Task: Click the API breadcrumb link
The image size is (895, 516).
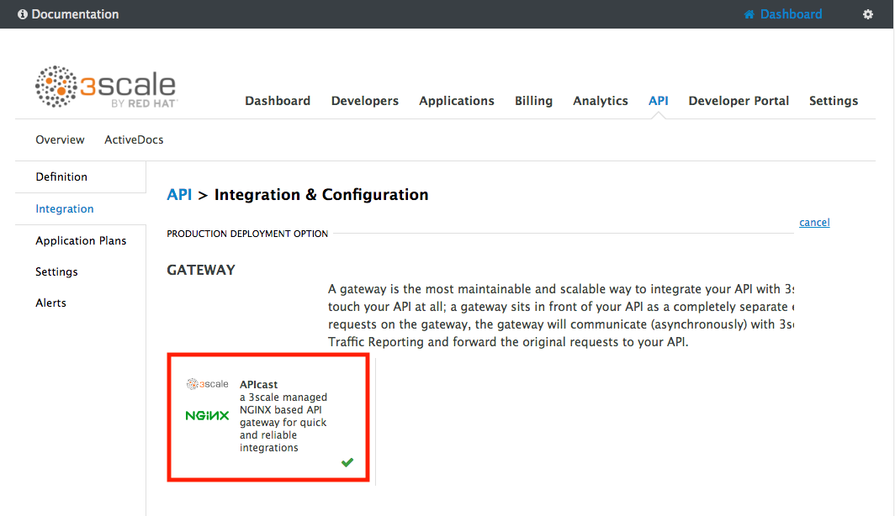Action: [x=179, y=194]
